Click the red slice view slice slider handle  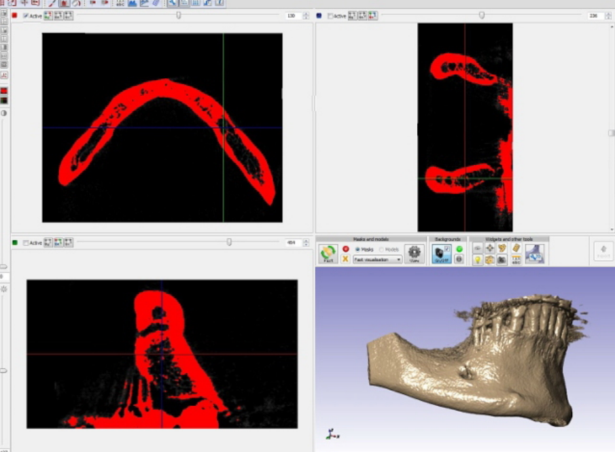click(179, 16)
